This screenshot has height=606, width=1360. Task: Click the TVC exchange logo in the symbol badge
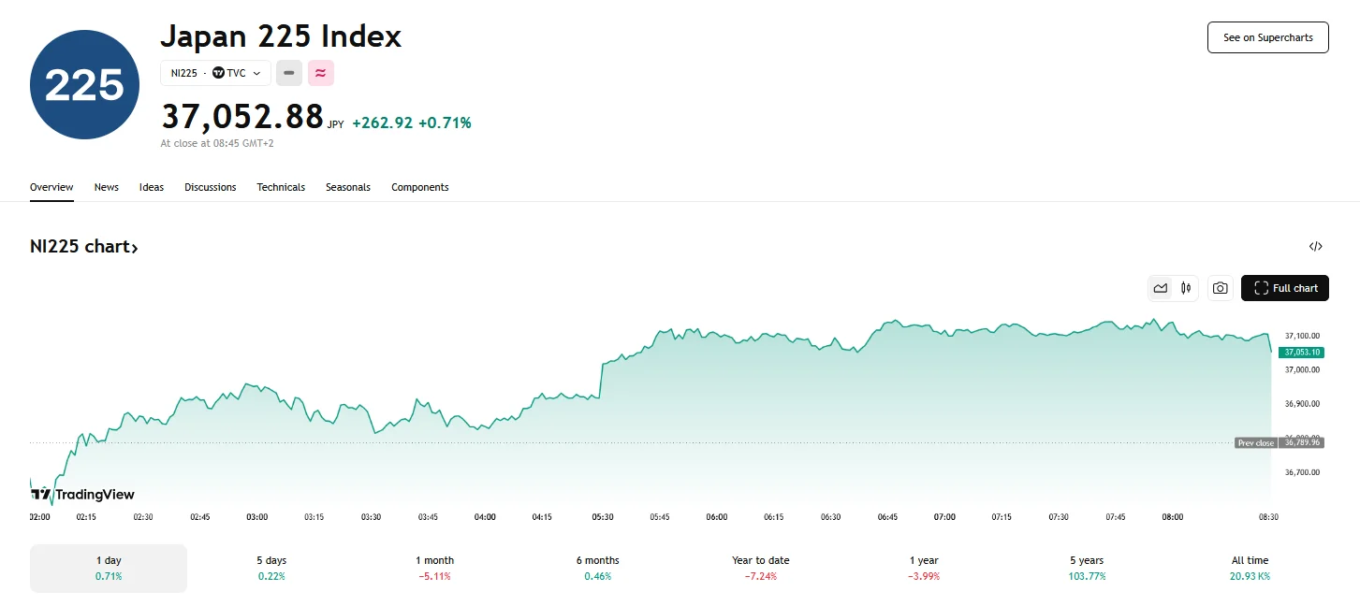point(217,73)
